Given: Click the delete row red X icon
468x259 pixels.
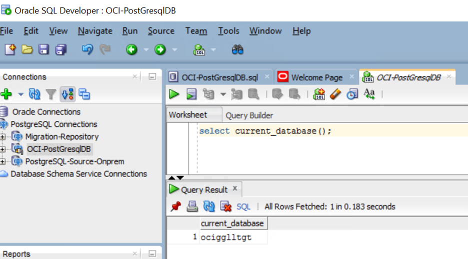Looking at the screenshot, I should (x=225, y=206).
